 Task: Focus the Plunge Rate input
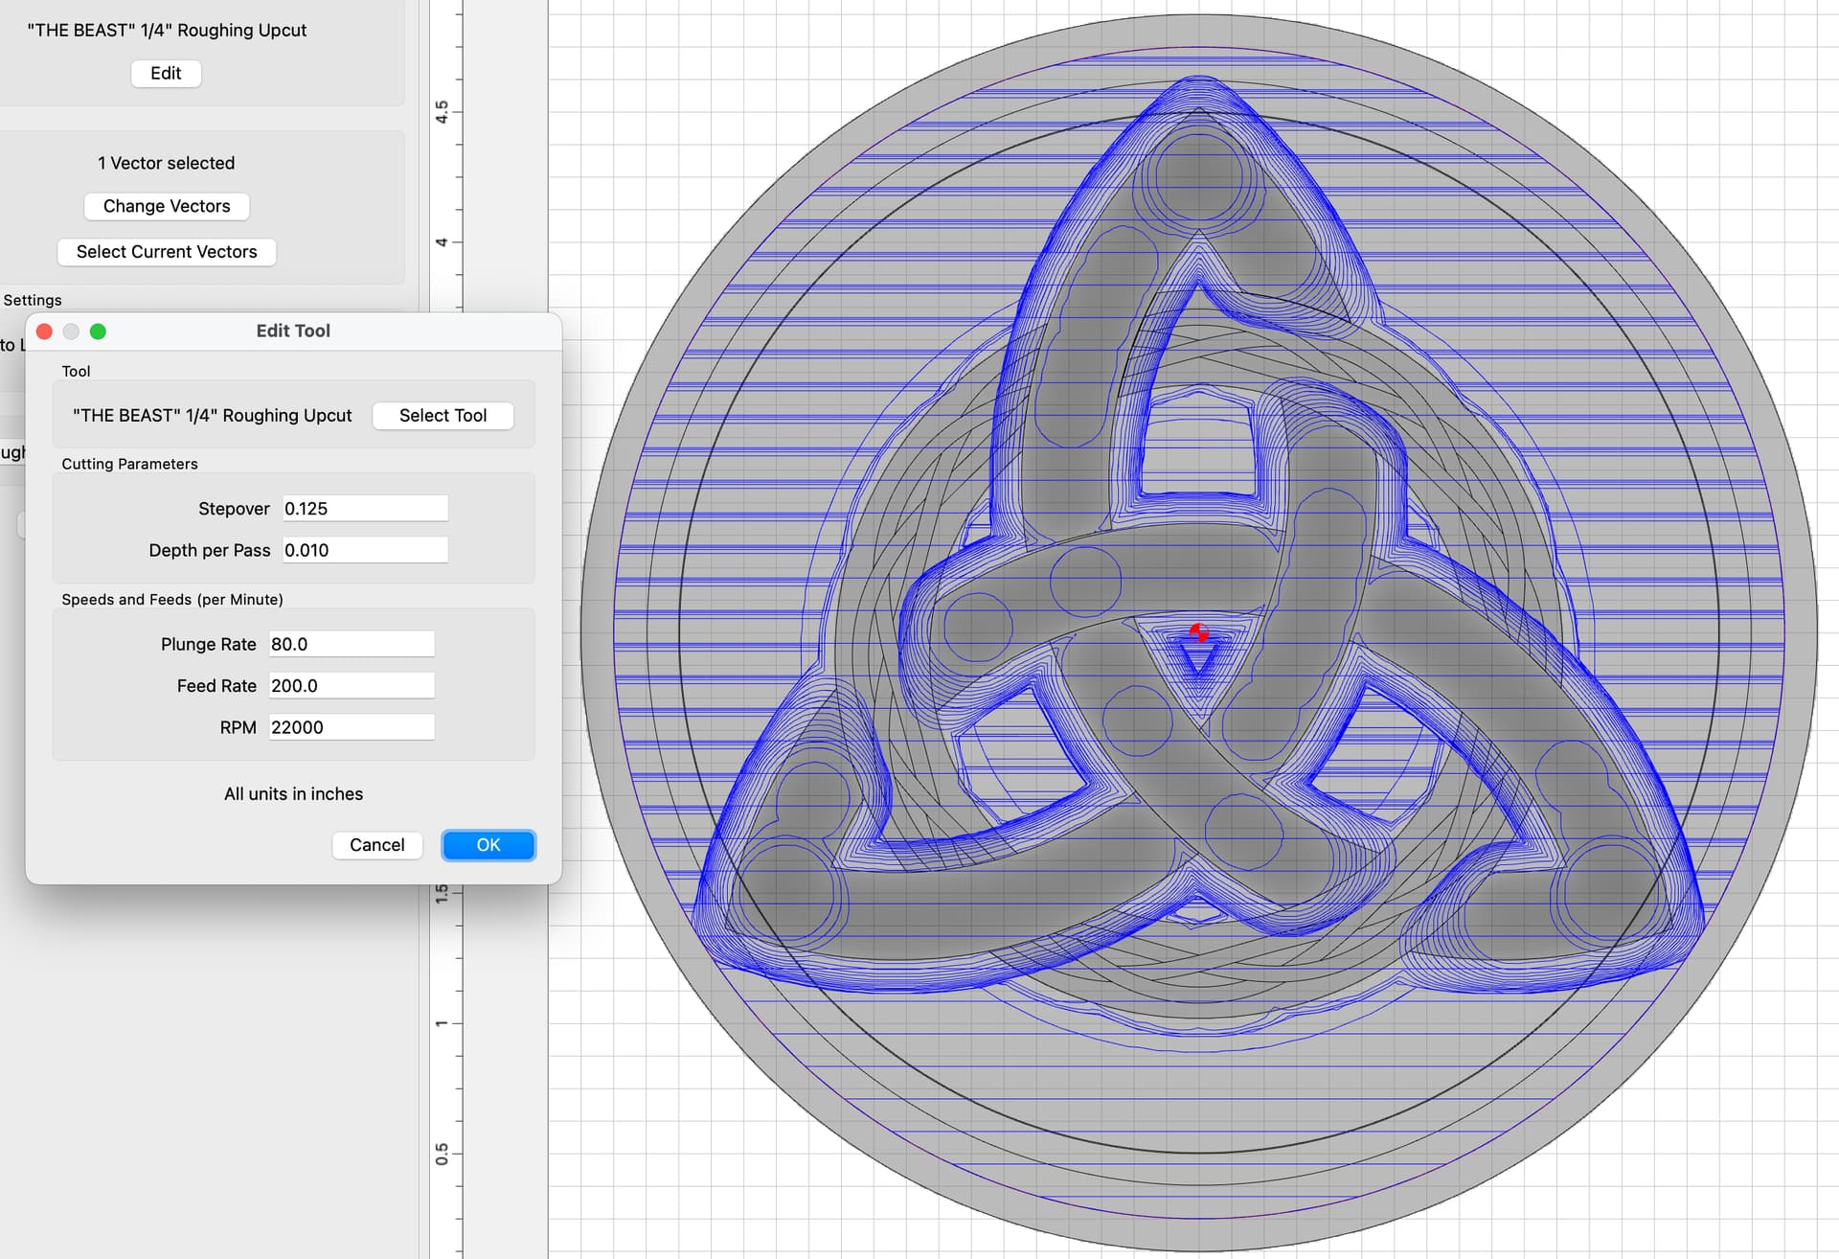[352, 644]
